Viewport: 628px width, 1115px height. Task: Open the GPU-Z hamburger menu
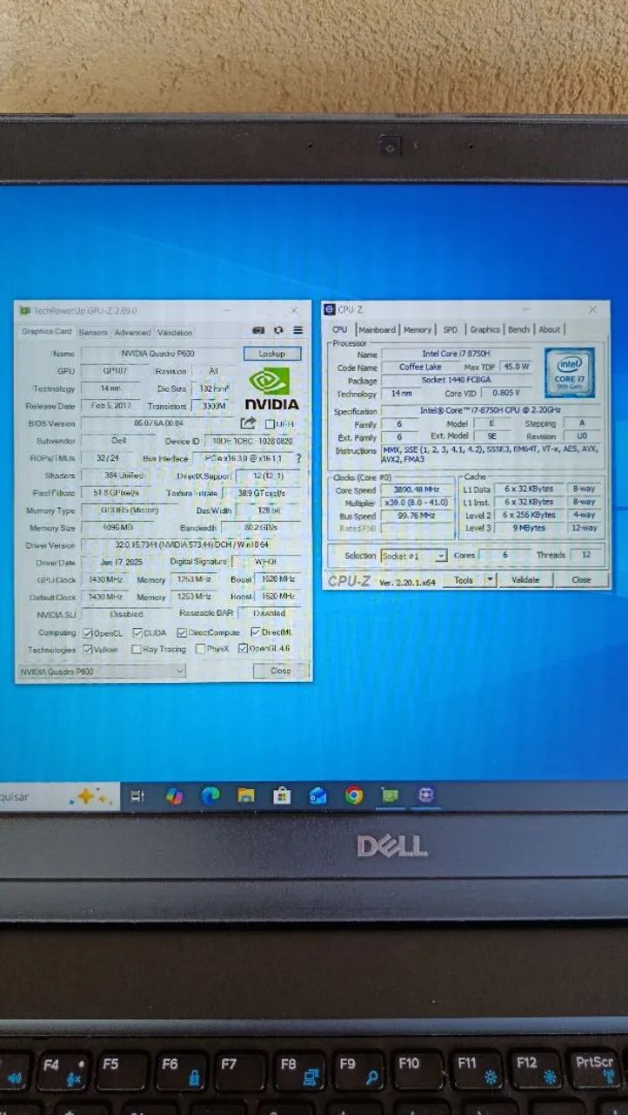click(x=297, y=331)
